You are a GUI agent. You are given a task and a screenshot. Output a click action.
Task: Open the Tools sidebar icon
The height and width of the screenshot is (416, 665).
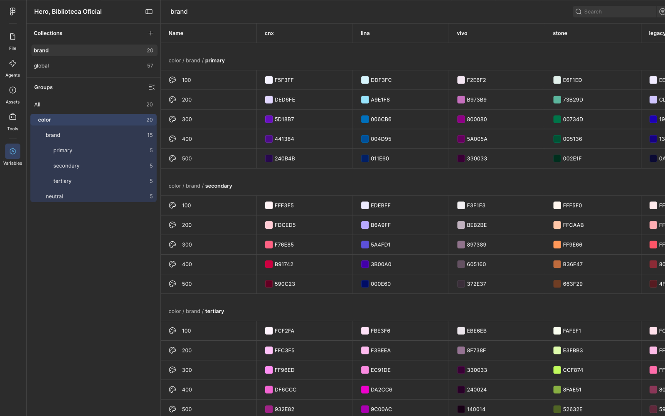(x=12, y=122)
